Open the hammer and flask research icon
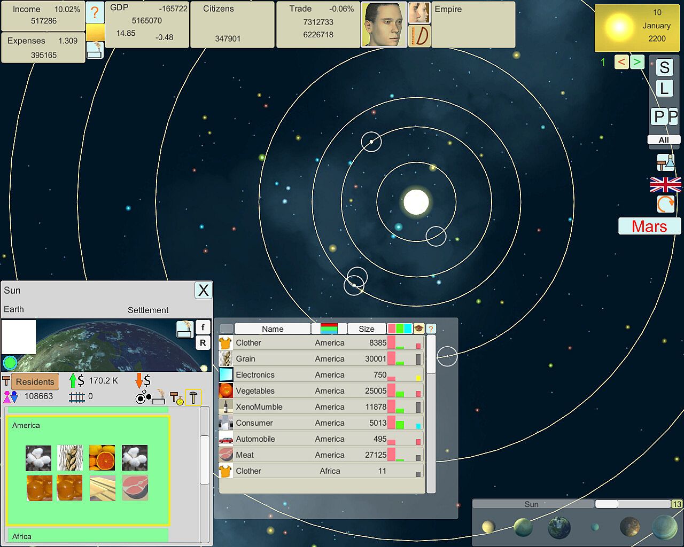The width and height of the screenshot is (684, 547). pos(665,162)
